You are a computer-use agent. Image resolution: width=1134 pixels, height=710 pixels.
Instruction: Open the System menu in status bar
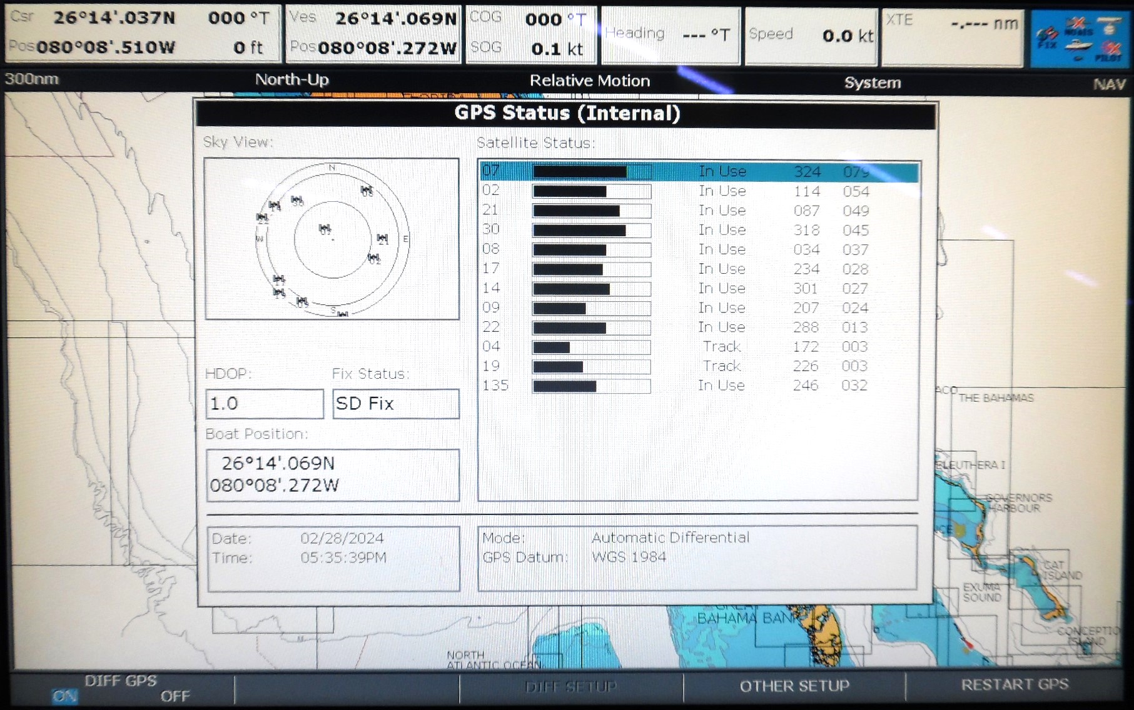872,82
